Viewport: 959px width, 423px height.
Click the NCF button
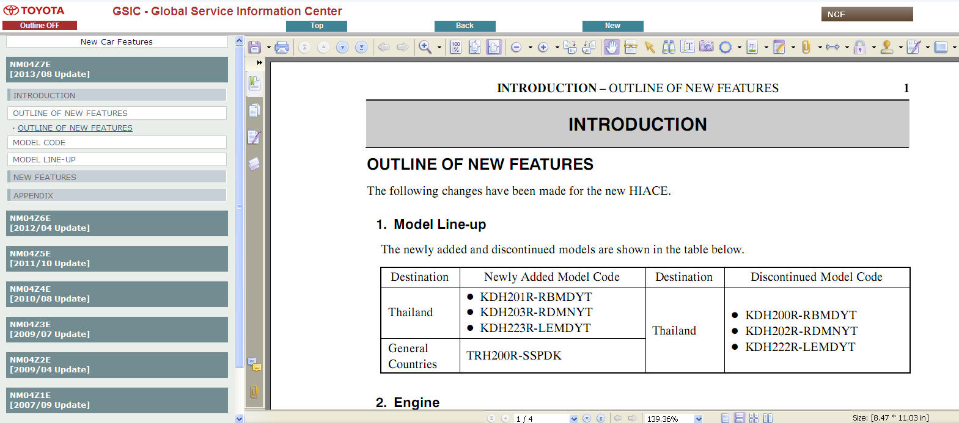(x=867, y=14)
